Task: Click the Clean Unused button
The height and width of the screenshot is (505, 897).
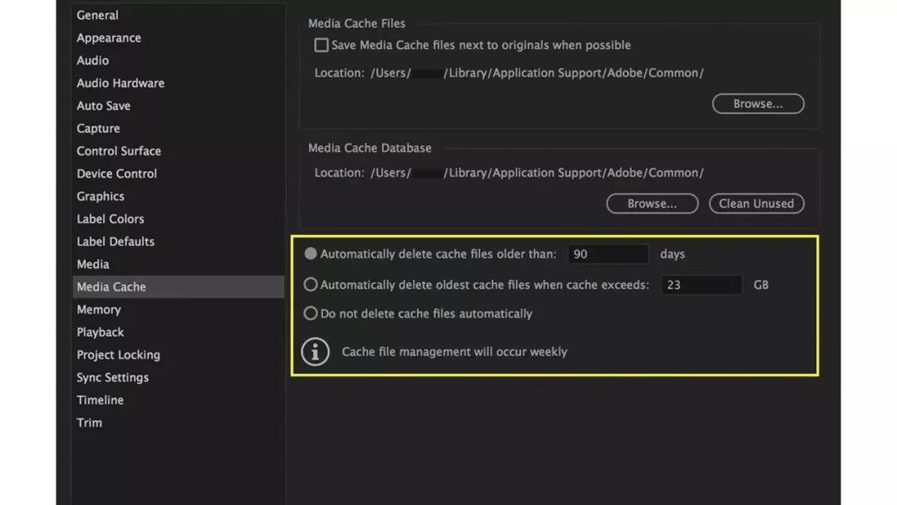Action: pyautogui.click(x=757, y=203)
